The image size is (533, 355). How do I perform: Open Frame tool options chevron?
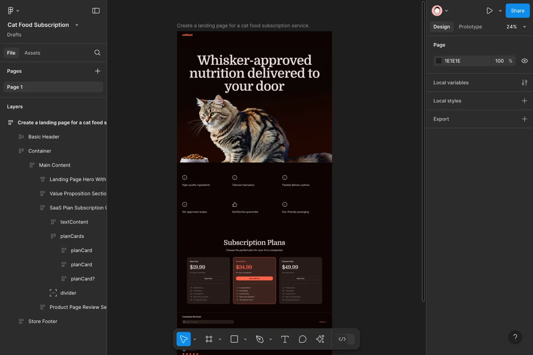point(220,339)
